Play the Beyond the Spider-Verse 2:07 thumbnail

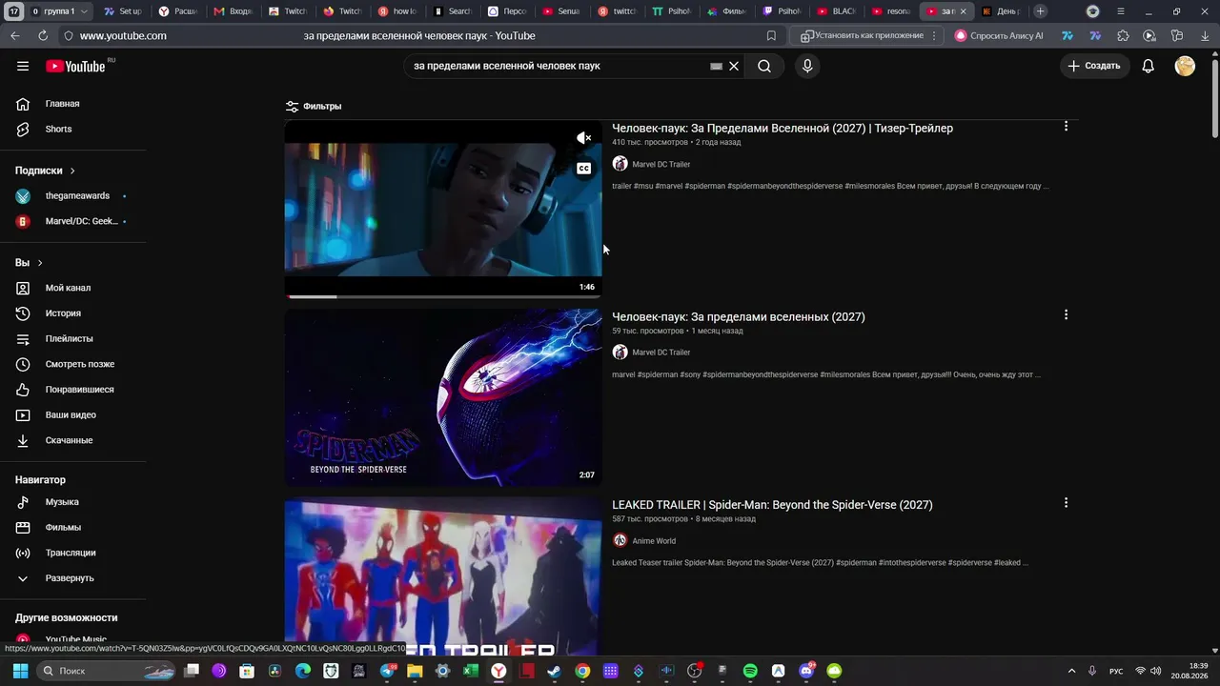443,396
